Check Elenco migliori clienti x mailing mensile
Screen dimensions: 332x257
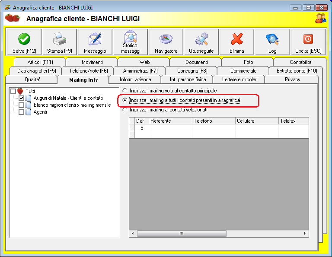pos(21,105)
